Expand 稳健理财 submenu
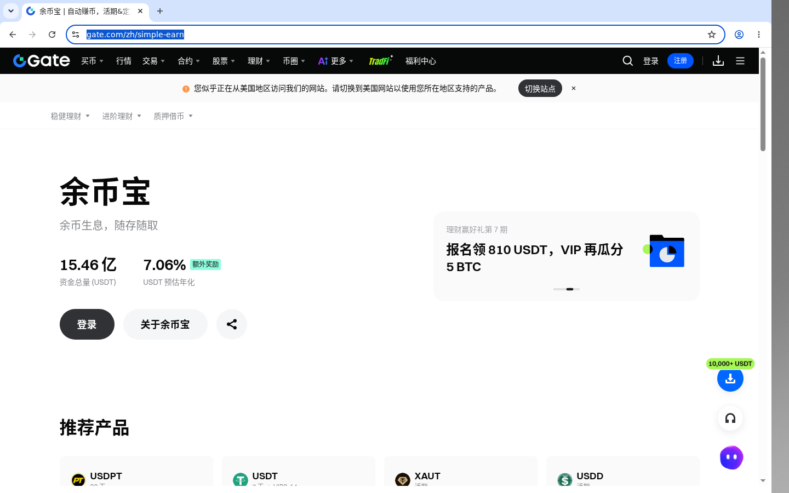This screenshot has width=789, height=493. click(x=70, y=116)
